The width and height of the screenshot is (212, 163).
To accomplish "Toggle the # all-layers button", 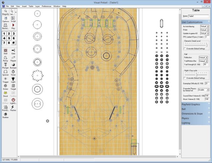I will [14, 43].
